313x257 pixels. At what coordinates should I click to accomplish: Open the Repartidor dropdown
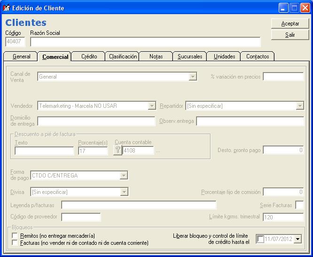click(x=300, y=106)
